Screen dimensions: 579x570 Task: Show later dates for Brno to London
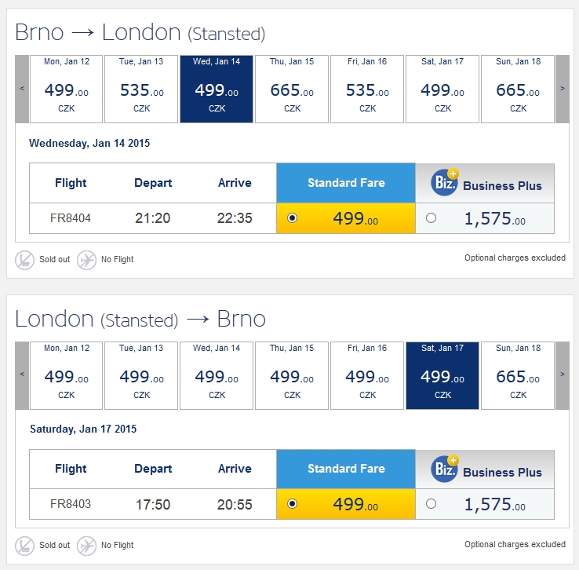coord(563,89)
